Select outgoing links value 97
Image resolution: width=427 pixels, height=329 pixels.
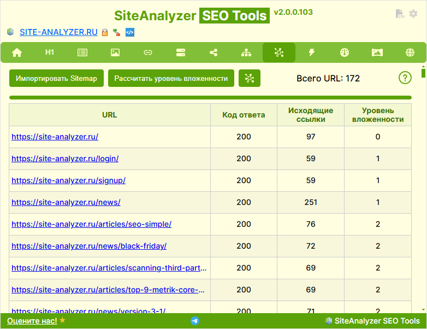pos(311,137)
